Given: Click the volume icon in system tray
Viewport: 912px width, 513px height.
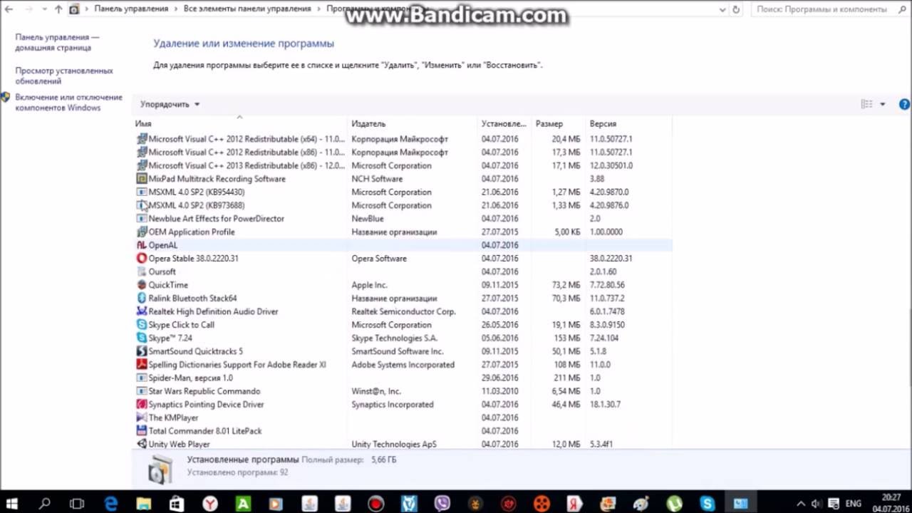Looking at the screenshot, I should 816,504.
